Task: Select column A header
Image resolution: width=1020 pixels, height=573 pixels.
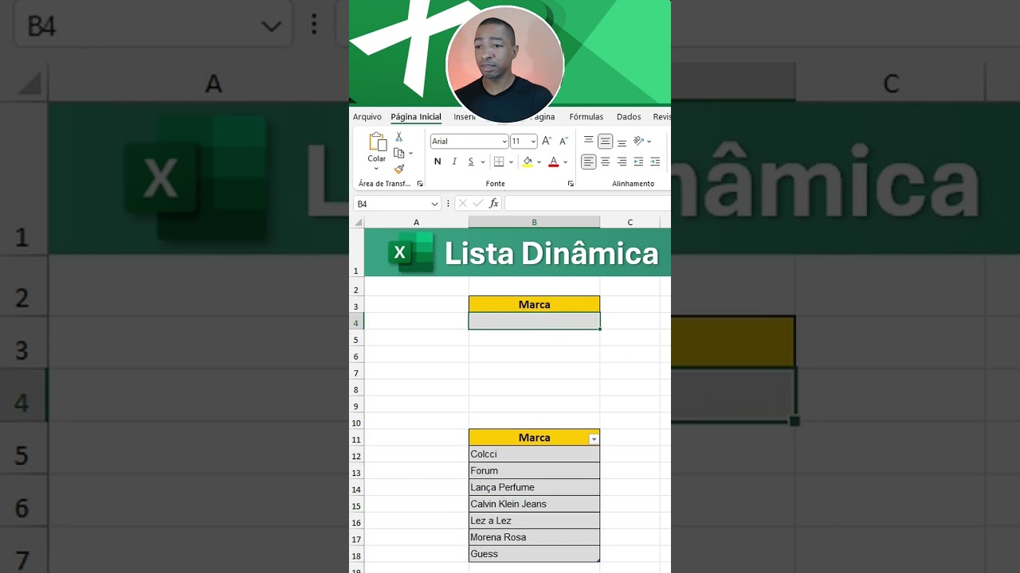Action: pos(416,222)
